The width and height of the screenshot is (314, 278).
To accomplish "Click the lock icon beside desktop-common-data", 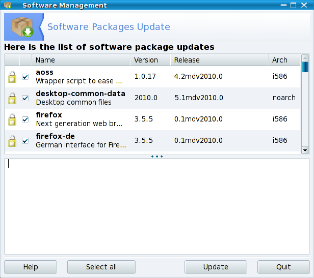I will [x=12, y=98].
